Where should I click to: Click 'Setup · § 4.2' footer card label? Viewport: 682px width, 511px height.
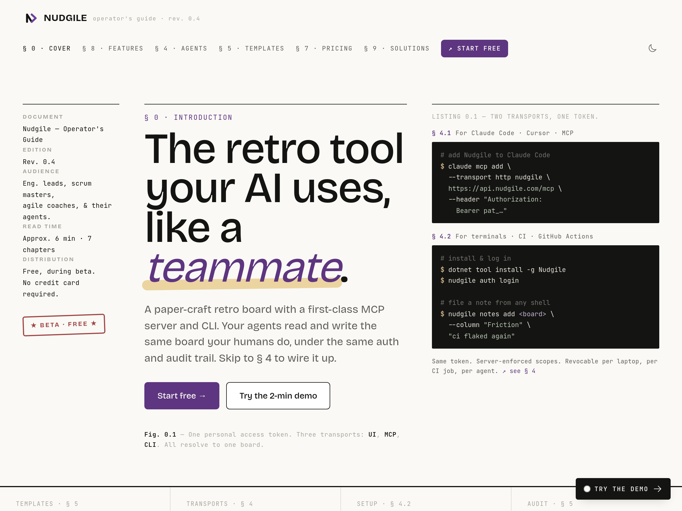click(x=384, y=504)
